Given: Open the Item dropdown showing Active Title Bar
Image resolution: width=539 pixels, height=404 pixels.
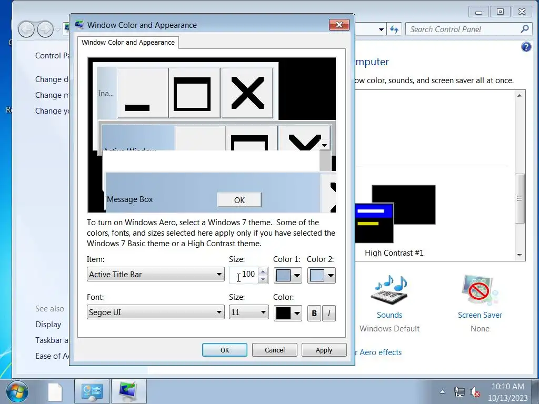Looking at the screenshot, I should 155,275.
